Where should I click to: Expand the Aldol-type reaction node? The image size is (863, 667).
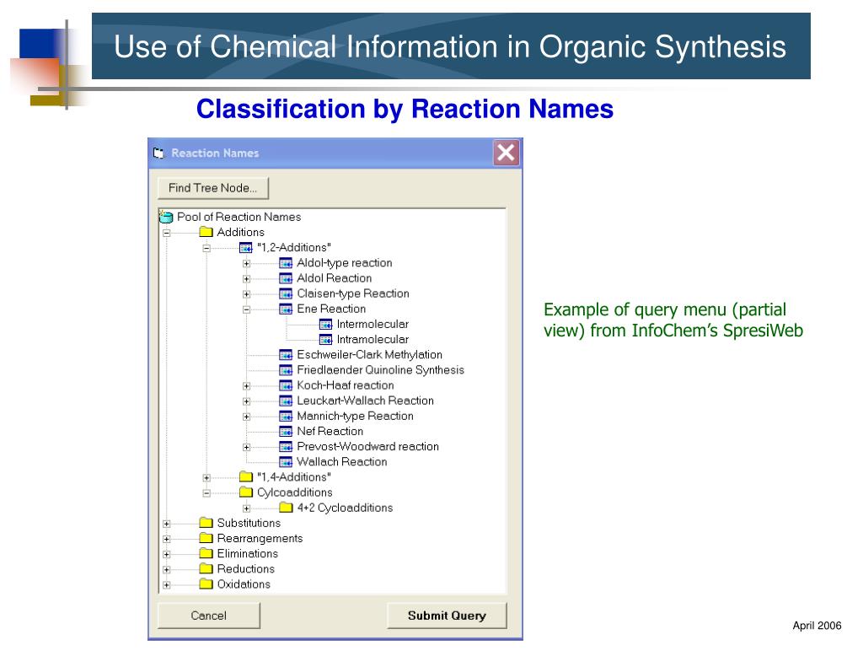click(247, 264)
